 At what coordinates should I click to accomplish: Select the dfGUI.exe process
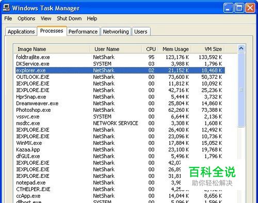[x=120, y=156]
